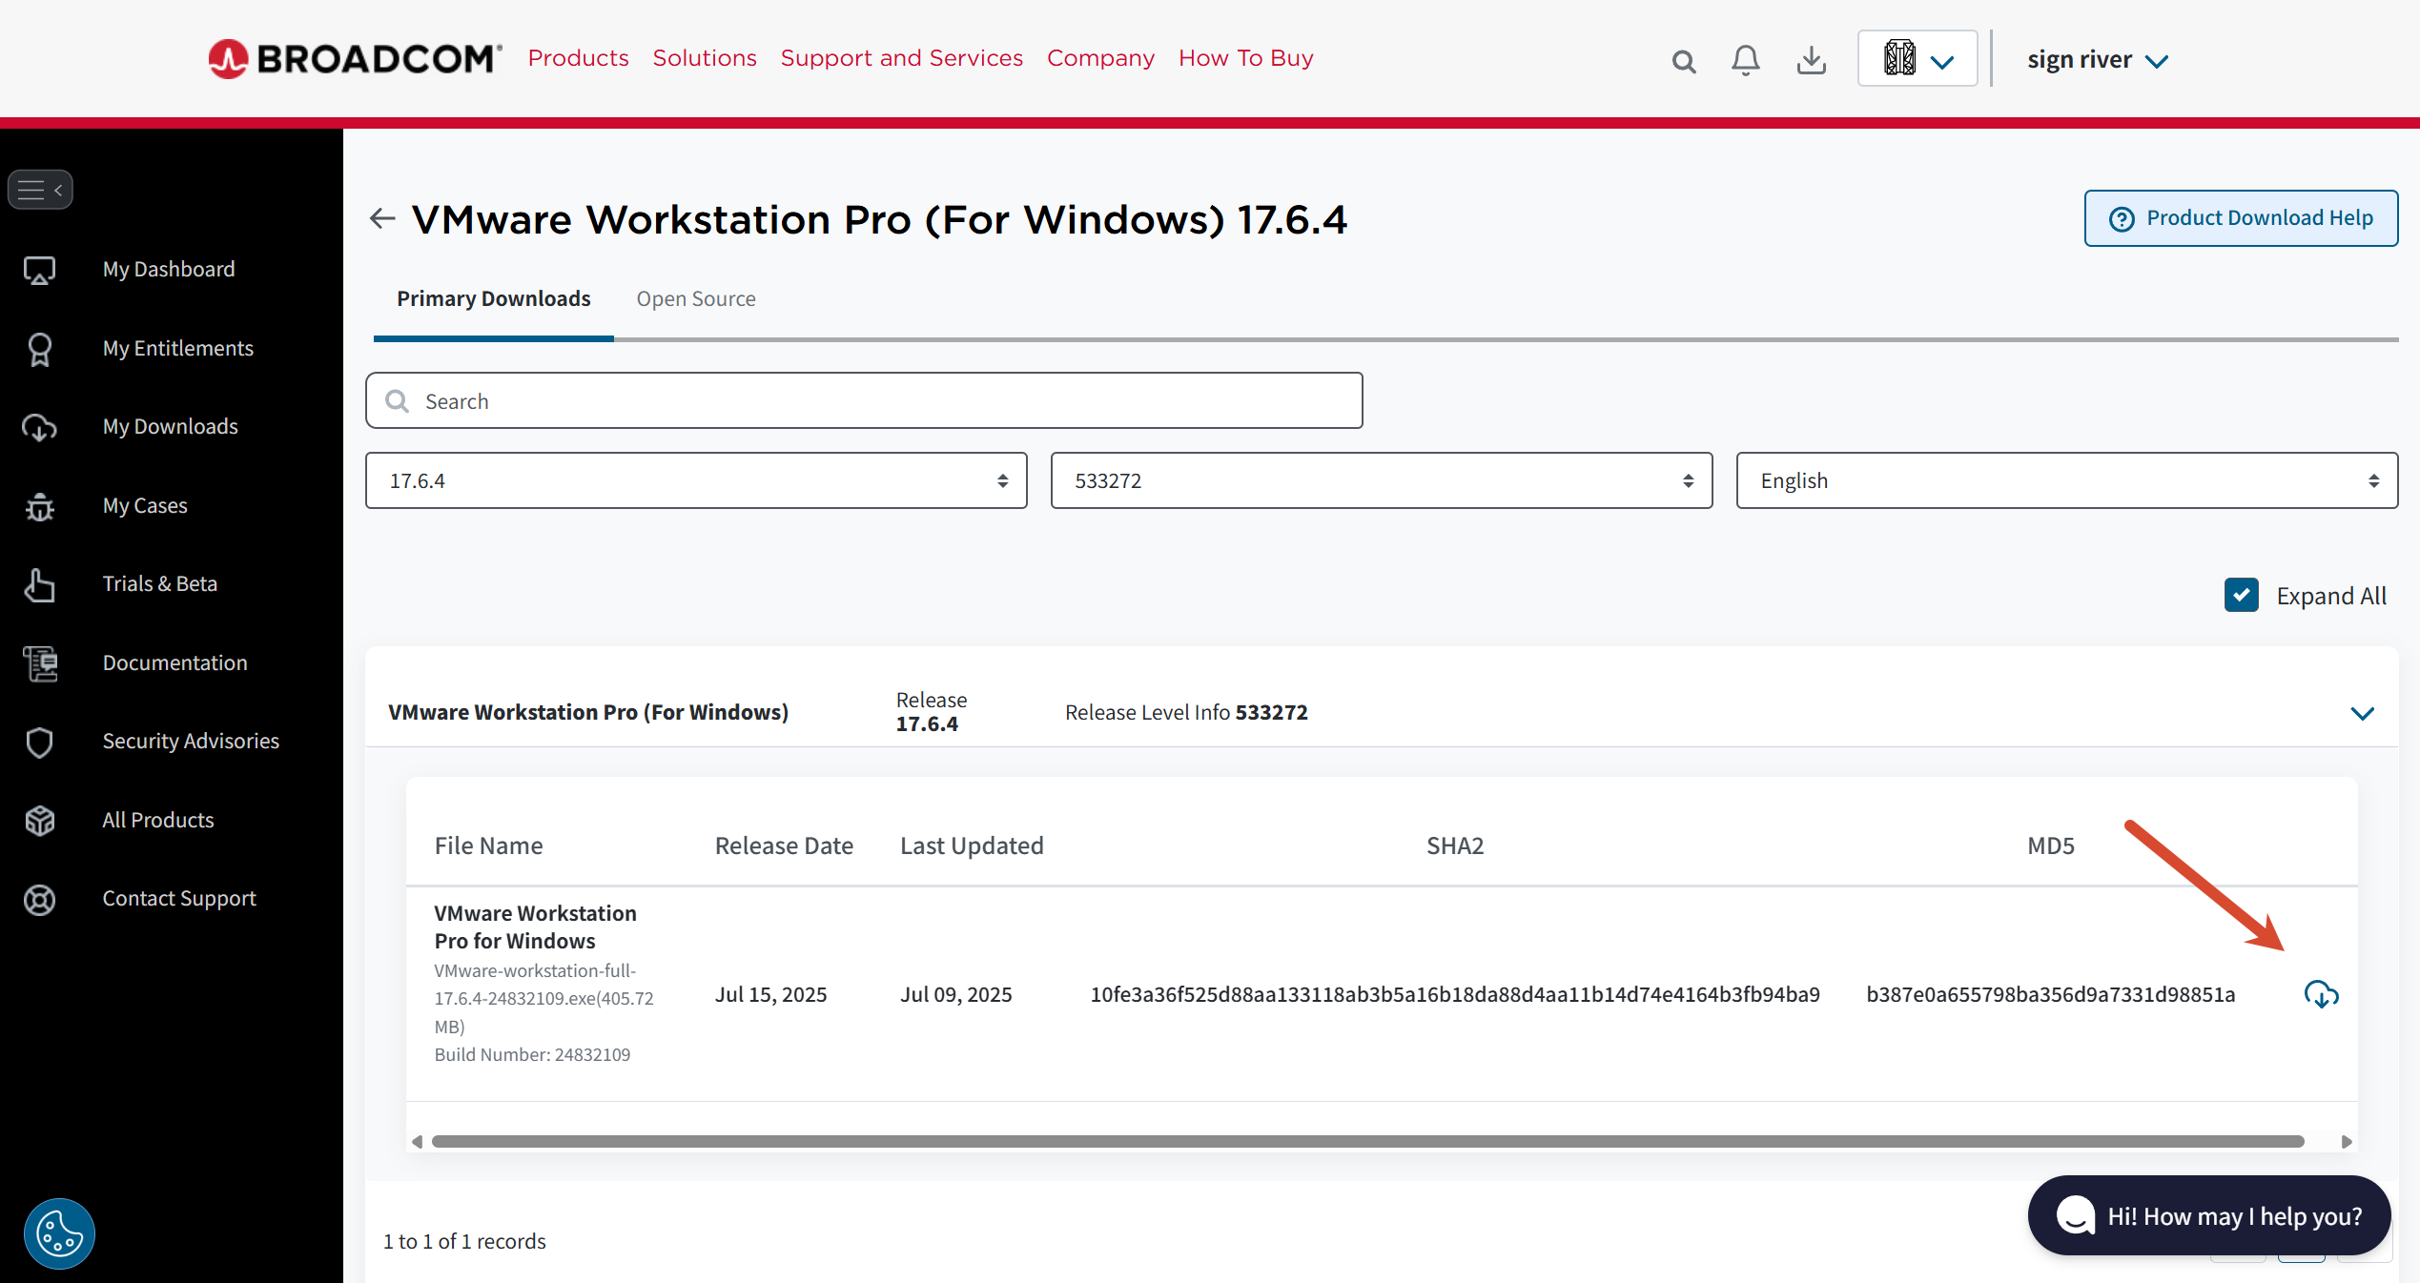The image size is (2420, 1283).
Task: Click the Security Advisories shield icon
Action: [x=39, y=742]
